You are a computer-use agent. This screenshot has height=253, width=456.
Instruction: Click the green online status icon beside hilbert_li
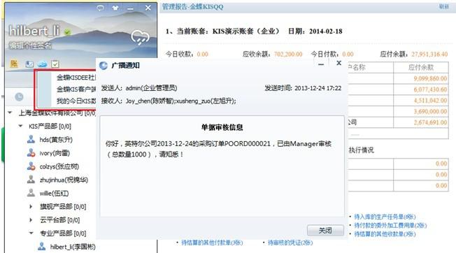point(68,31)
